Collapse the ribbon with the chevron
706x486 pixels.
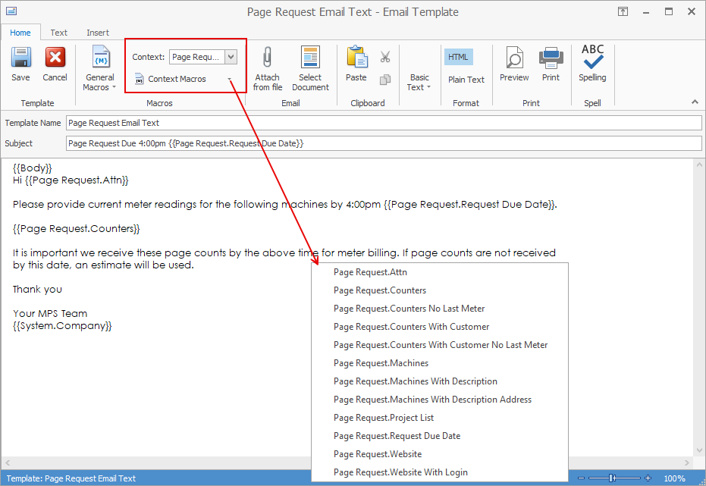695,102
